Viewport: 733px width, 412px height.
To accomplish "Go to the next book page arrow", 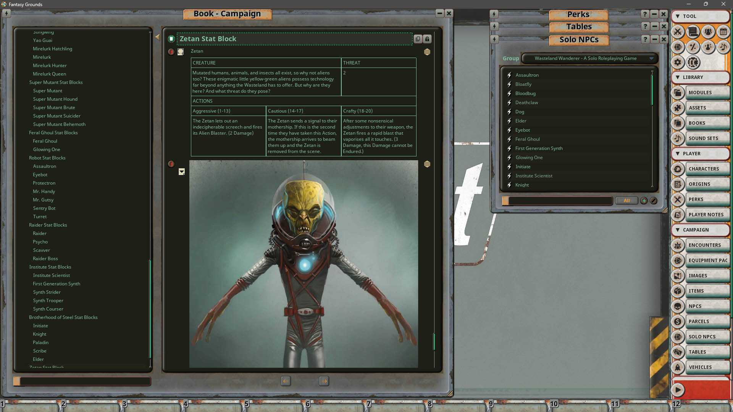I will (x=324, y=381).
